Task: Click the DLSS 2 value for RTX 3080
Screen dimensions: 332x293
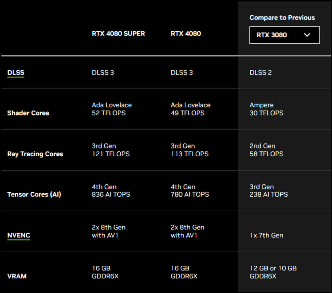Action: point(260,72)
